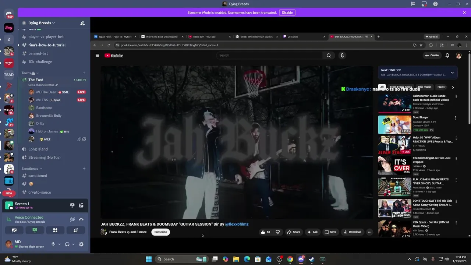
Task: Expand the Dying Breeds server menu
Action: (x=41, y=23)
